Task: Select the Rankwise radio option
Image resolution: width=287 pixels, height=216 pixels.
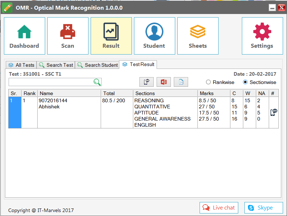Action: (220, 82)
